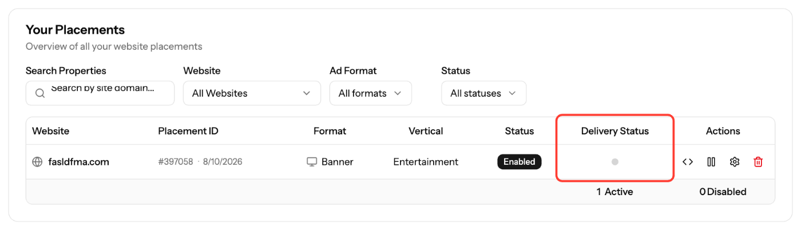Click the globe icon beside fasldfma.com
The width and height of the screenshot is (801, 230).
pos(37,162)
